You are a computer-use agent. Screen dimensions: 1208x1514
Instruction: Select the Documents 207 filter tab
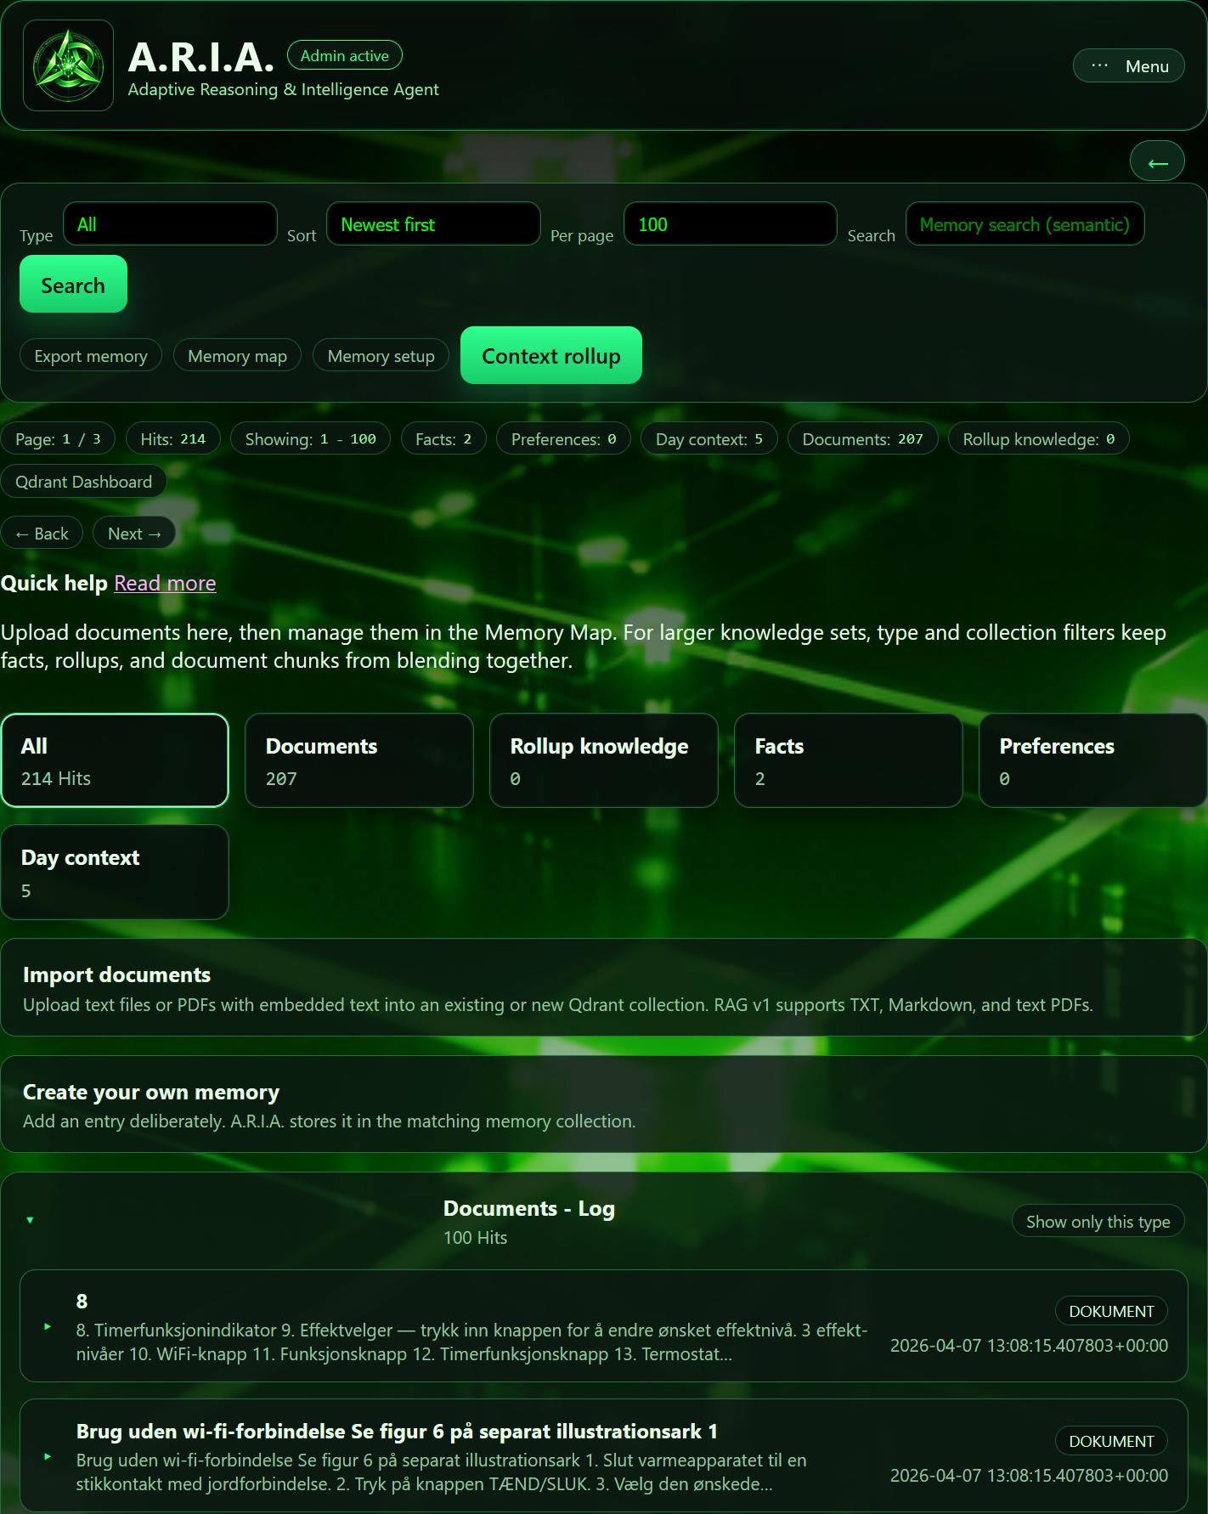click(x=358, y=760)
